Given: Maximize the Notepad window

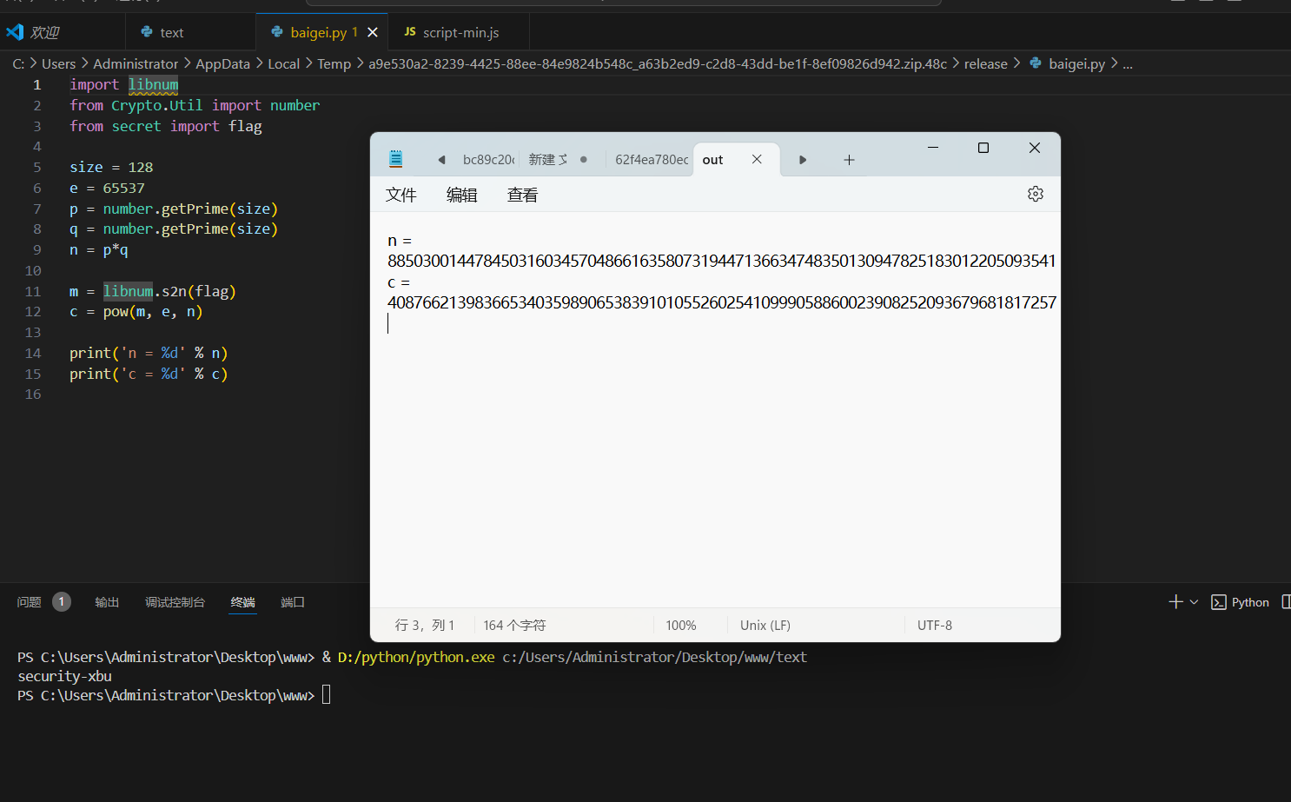Looking at the screenshot, I should [x=983, y=148].
